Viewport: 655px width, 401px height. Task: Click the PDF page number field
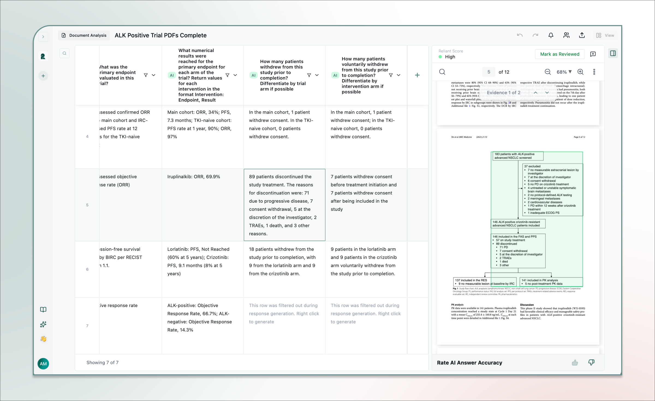[x=489, y=72]
